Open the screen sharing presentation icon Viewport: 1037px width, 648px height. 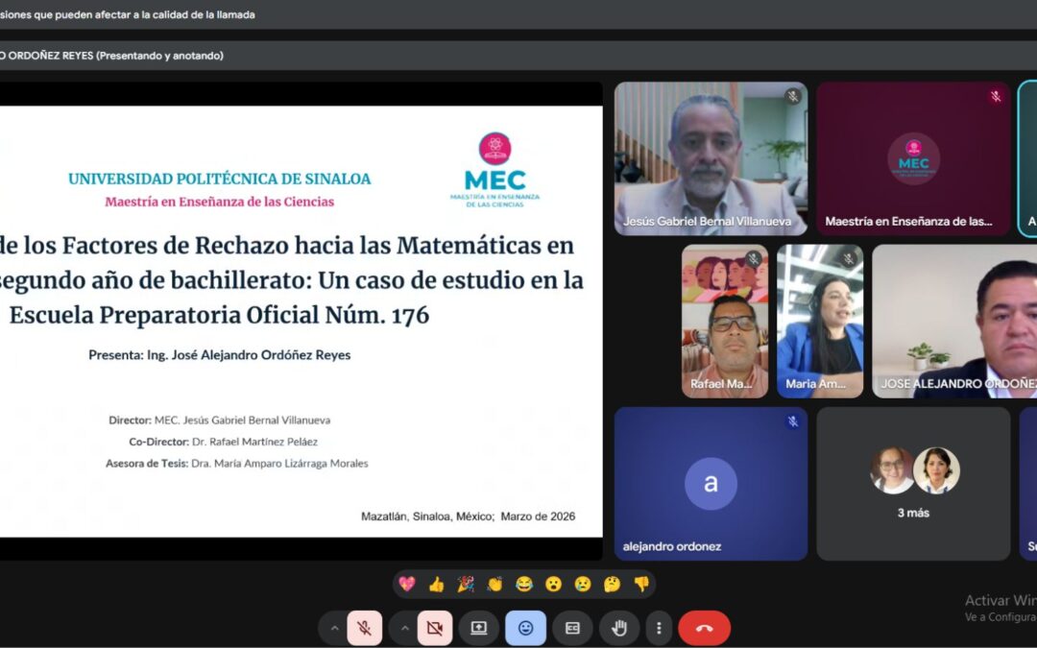(x=479, y=628)
